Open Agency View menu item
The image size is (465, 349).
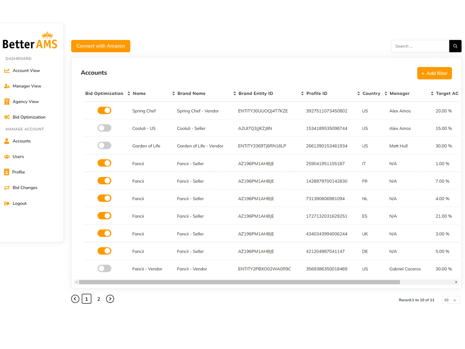point(26,101)
